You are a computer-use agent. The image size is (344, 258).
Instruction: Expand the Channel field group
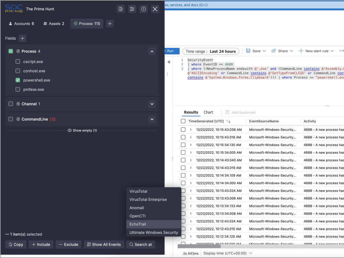click(152, 104)
